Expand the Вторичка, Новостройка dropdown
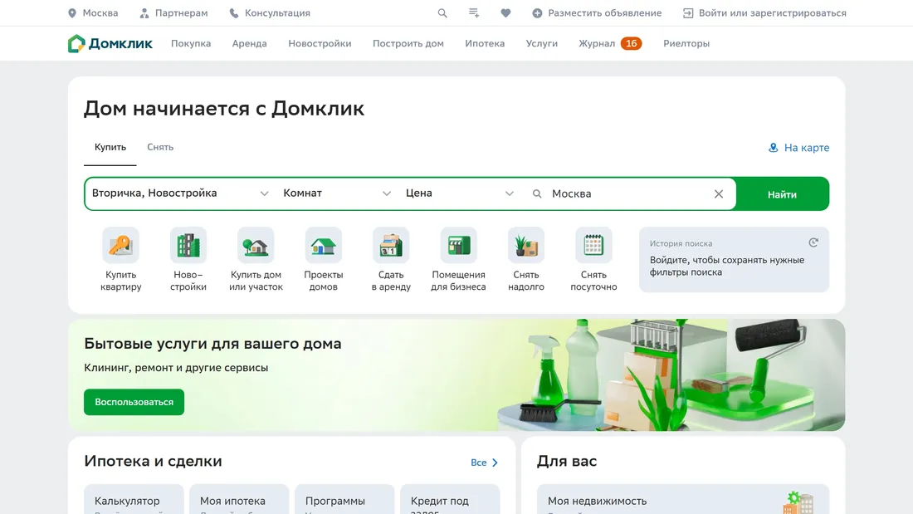 pos(264,193)
